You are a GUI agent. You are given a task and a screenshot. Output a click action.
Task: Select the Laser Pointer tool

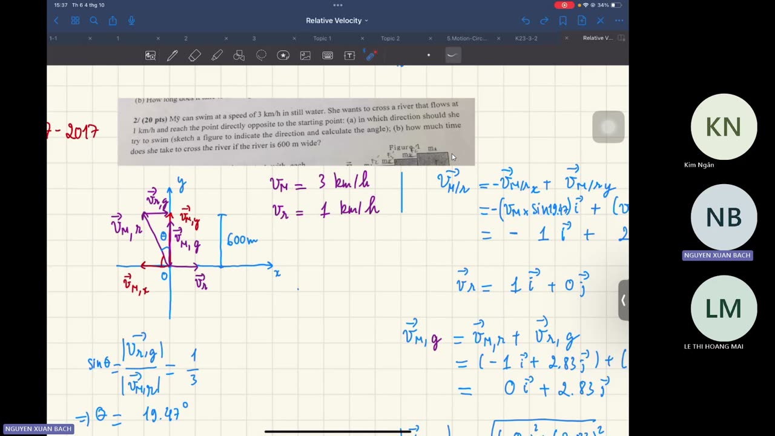(372, 56)
